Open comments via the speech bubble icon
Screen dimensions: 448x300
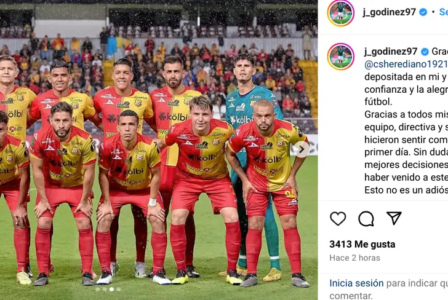click(366, 219)
